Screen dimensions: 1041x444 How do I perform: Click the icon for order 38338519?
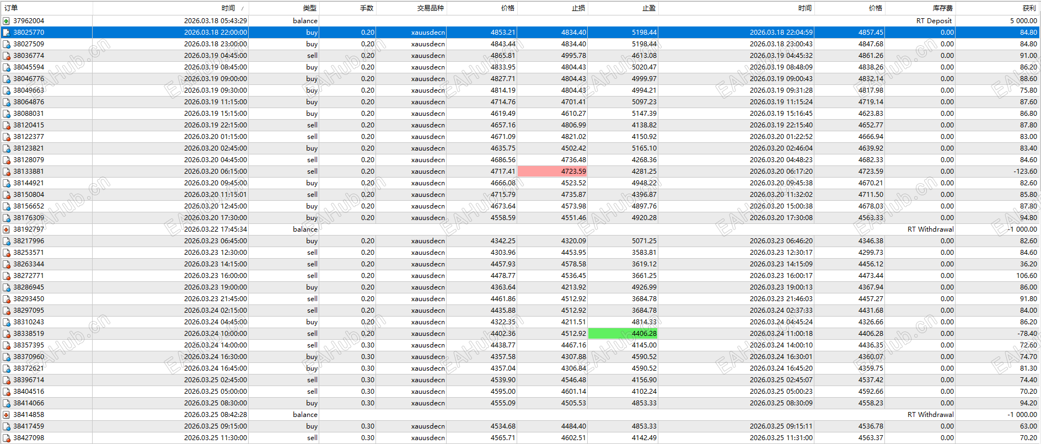coord(6,334)
